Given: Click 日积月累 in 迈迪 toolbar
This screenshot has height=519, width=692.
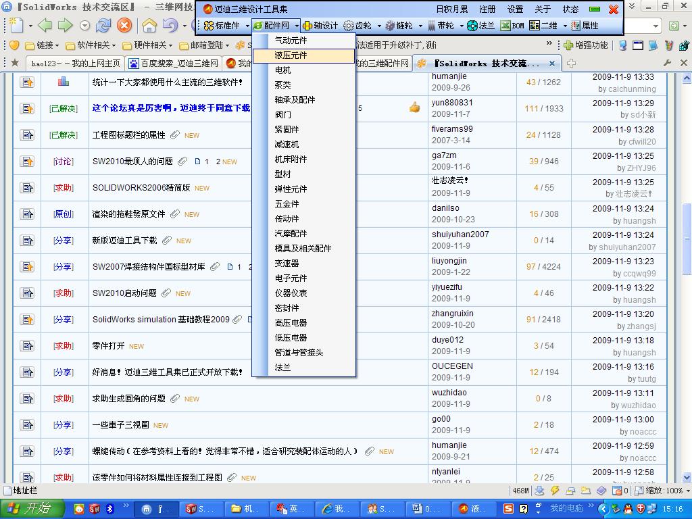Looking at the screenshot, I should [452, 9].
